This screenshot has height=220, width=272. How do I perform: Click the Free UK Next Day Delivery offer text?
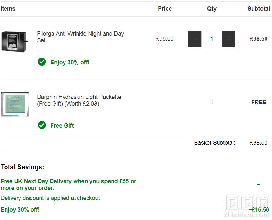click(68, 184)
